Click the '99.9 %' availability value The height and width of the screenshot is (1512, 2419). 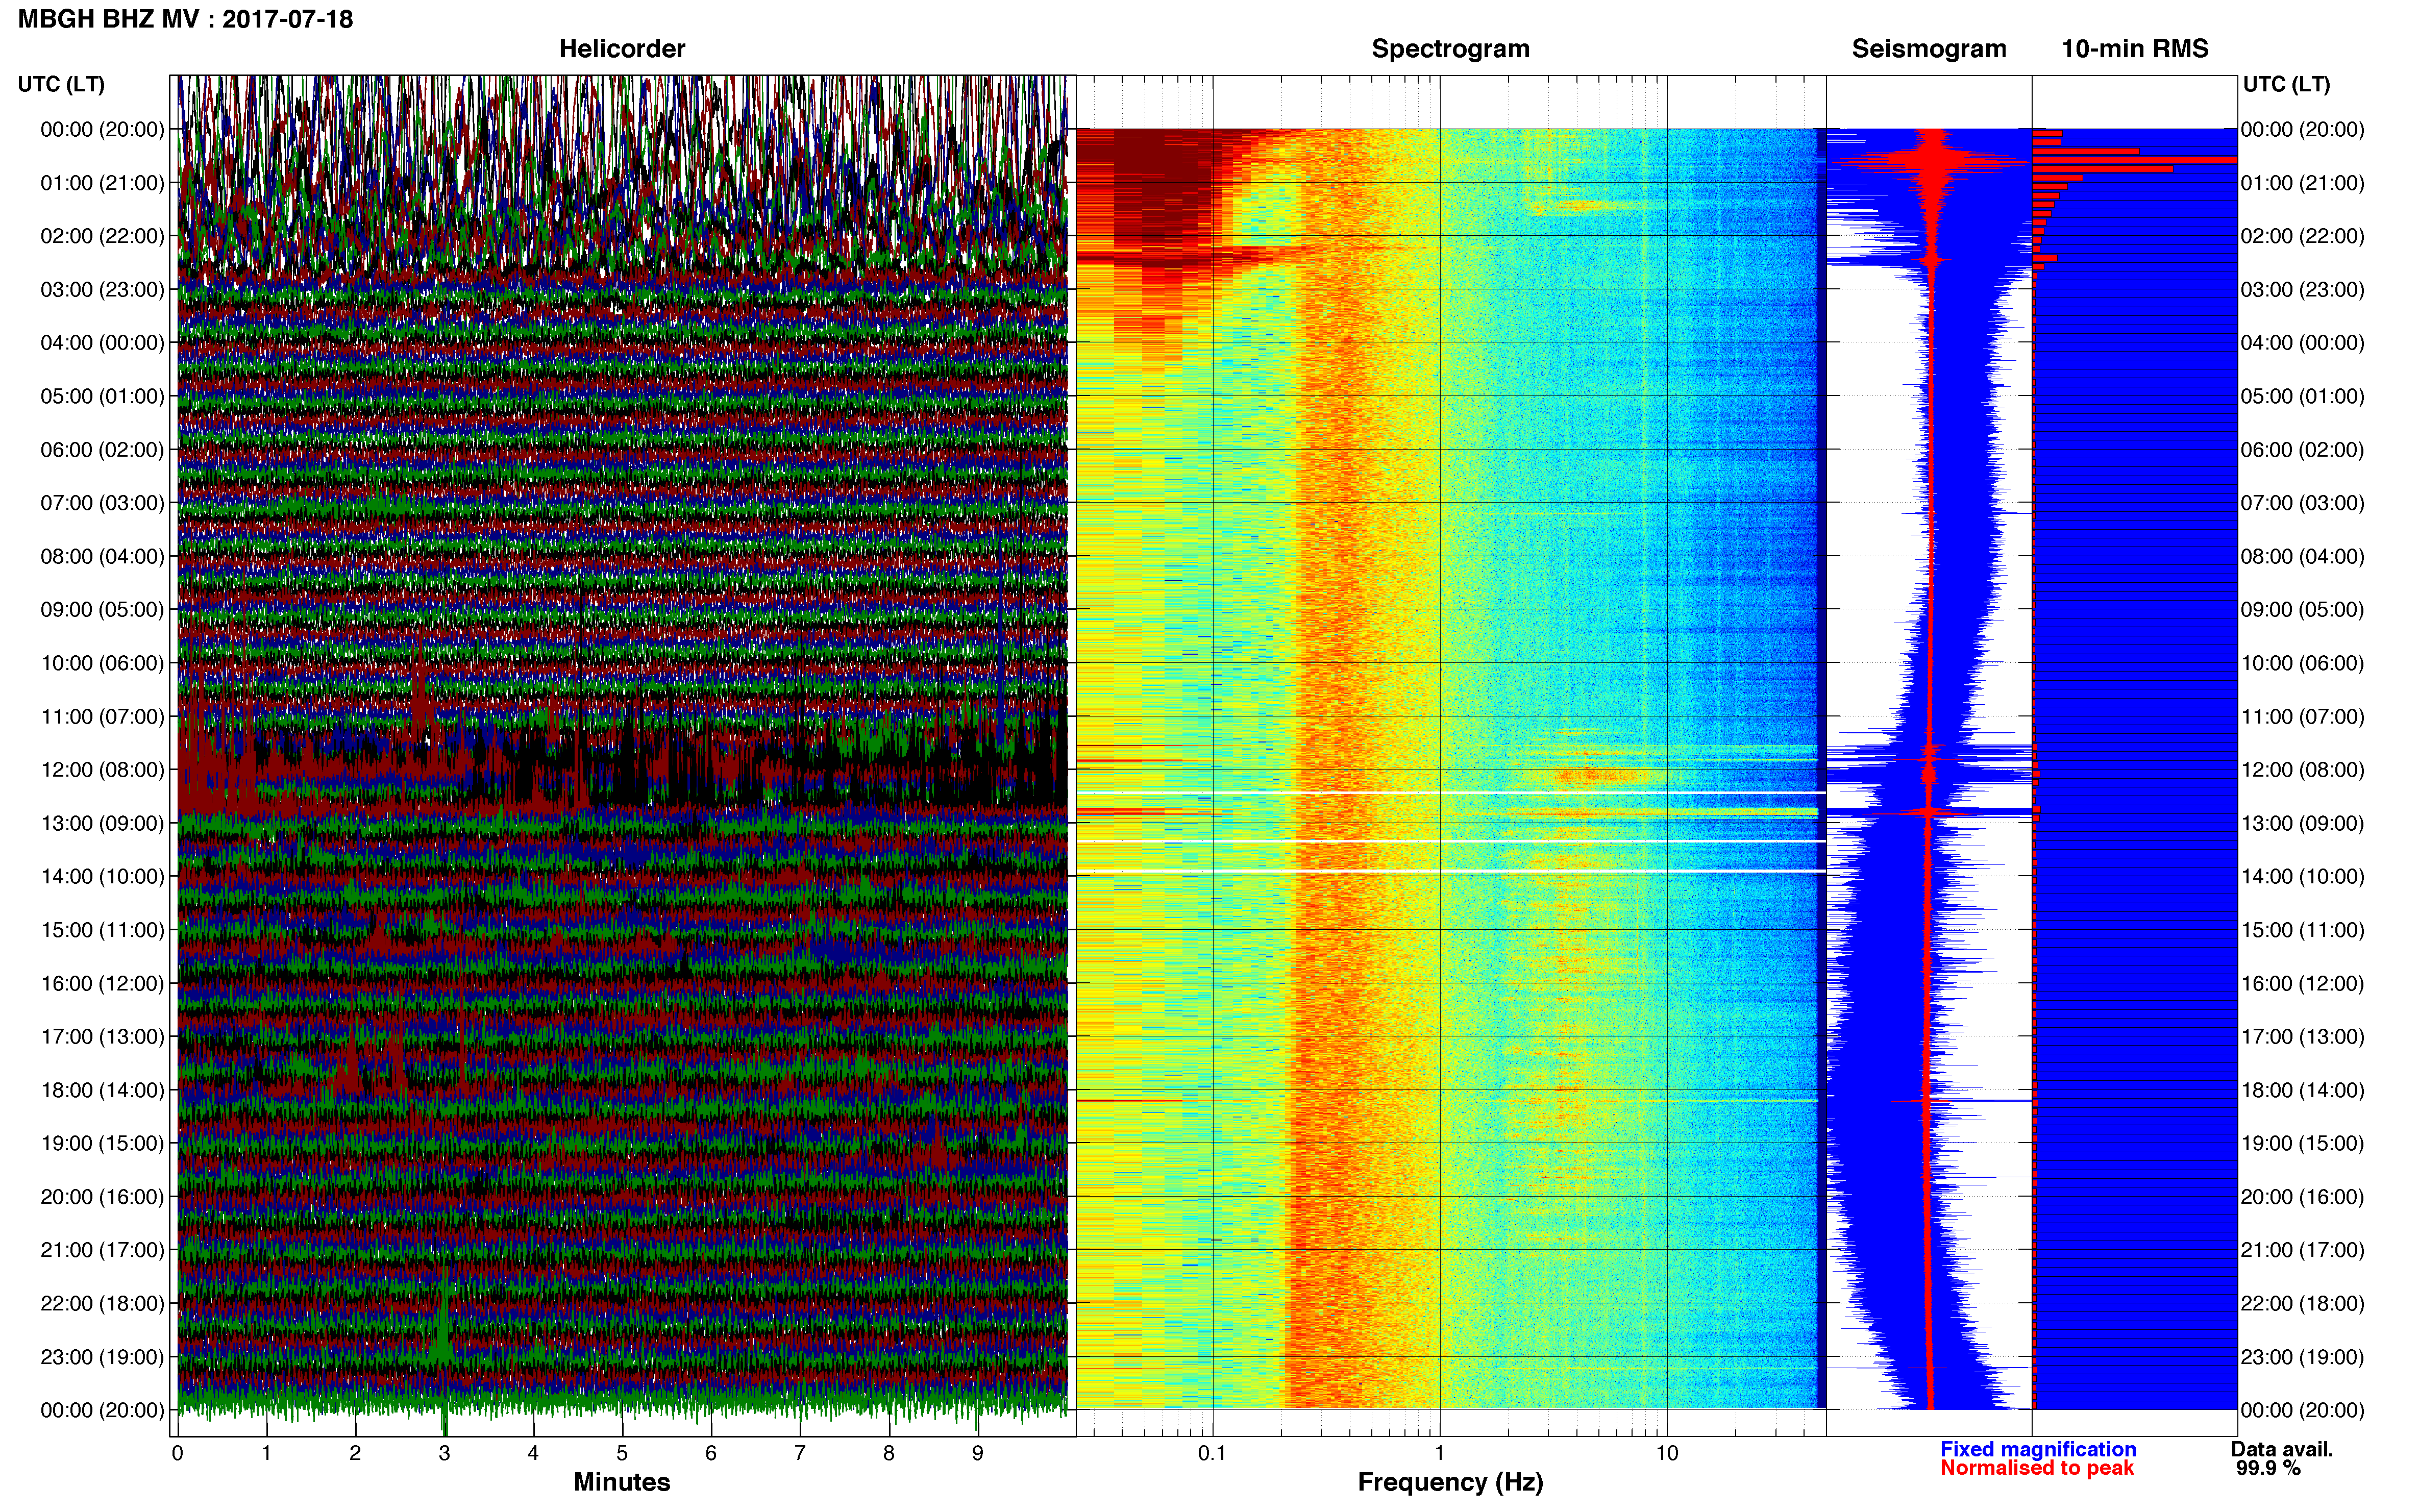tap(2268, 1468)
